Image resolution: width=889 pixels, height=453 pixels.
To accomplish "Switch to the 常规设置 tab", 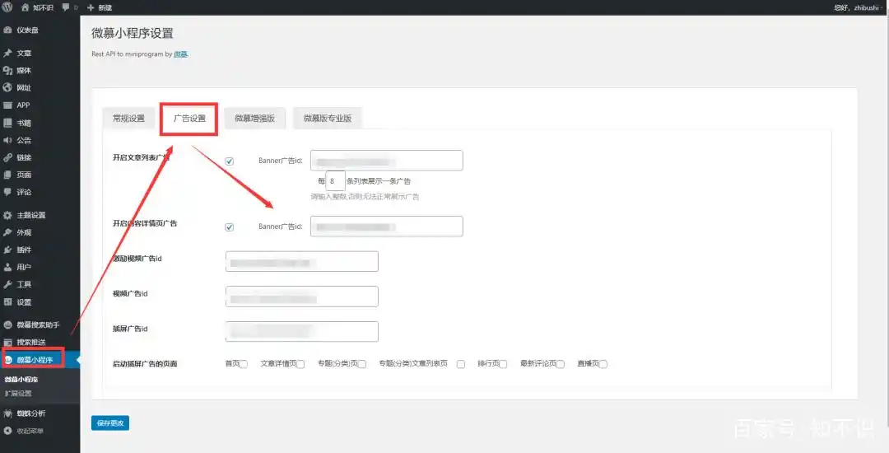I will tap(128, 119).
